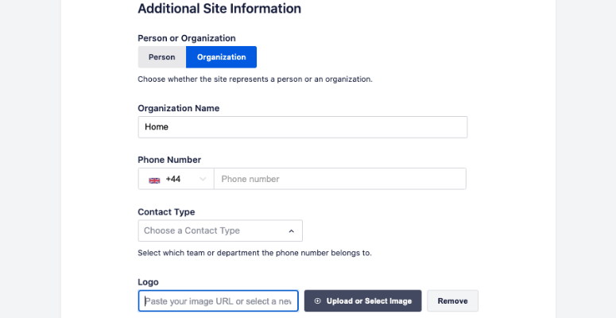Select the Organization option
The width and height of the screenshot is (616, 318).
pyautogui.click(x=221, y=57)
